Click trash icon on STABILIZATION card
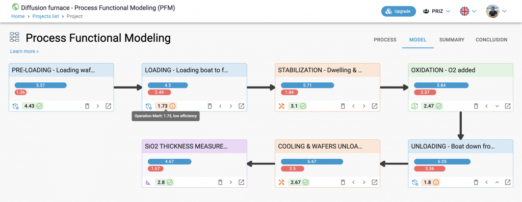 tap(343, 106)
